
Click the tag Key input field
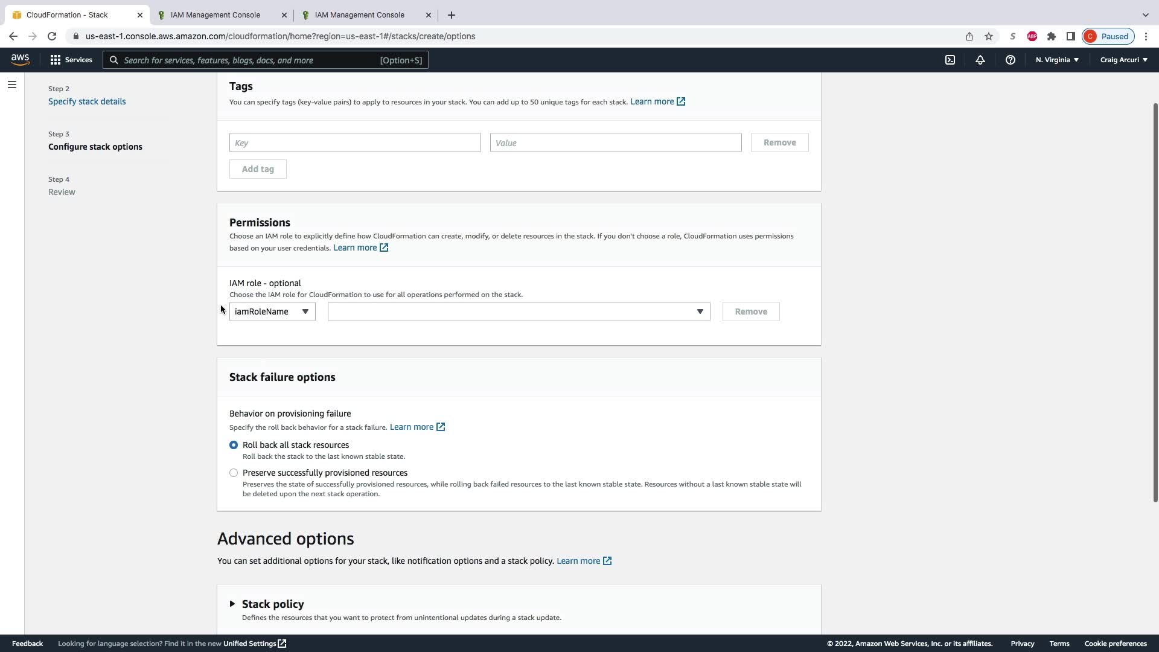coord(355,142)
